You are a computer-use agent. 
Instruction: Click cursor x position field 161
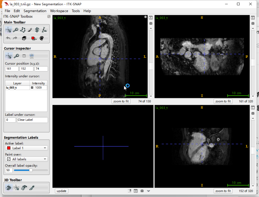(11, 69)
